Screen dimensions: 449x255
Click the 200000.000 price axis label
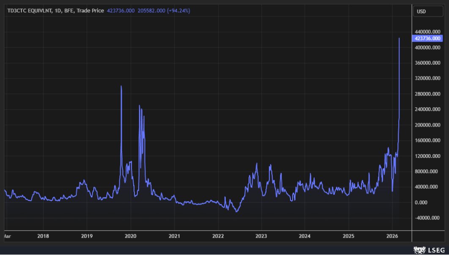point(427,125)
